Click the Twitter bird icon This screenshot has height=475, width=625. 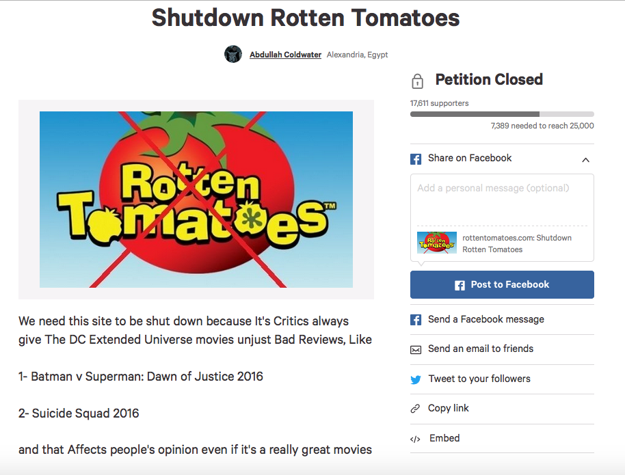416,379
